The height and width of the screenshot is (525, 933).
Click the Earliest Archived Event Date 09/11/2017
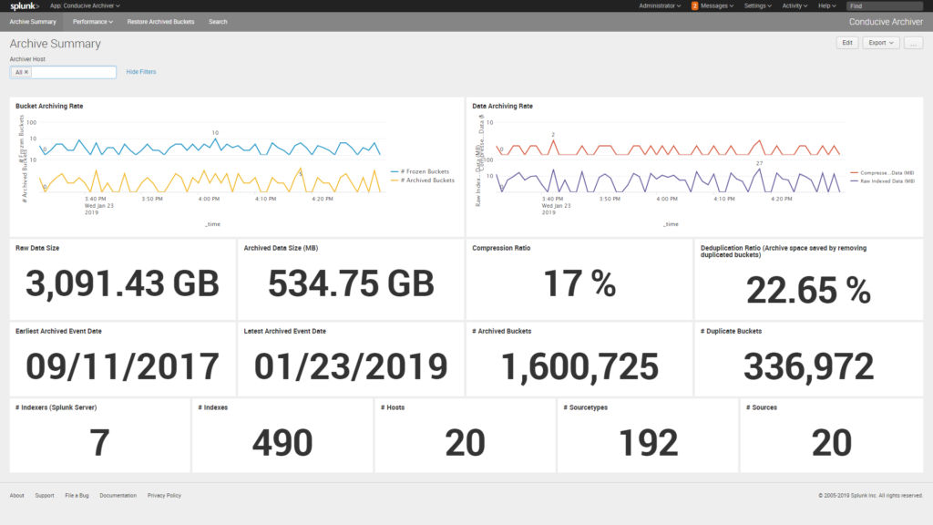pos(123,366)
